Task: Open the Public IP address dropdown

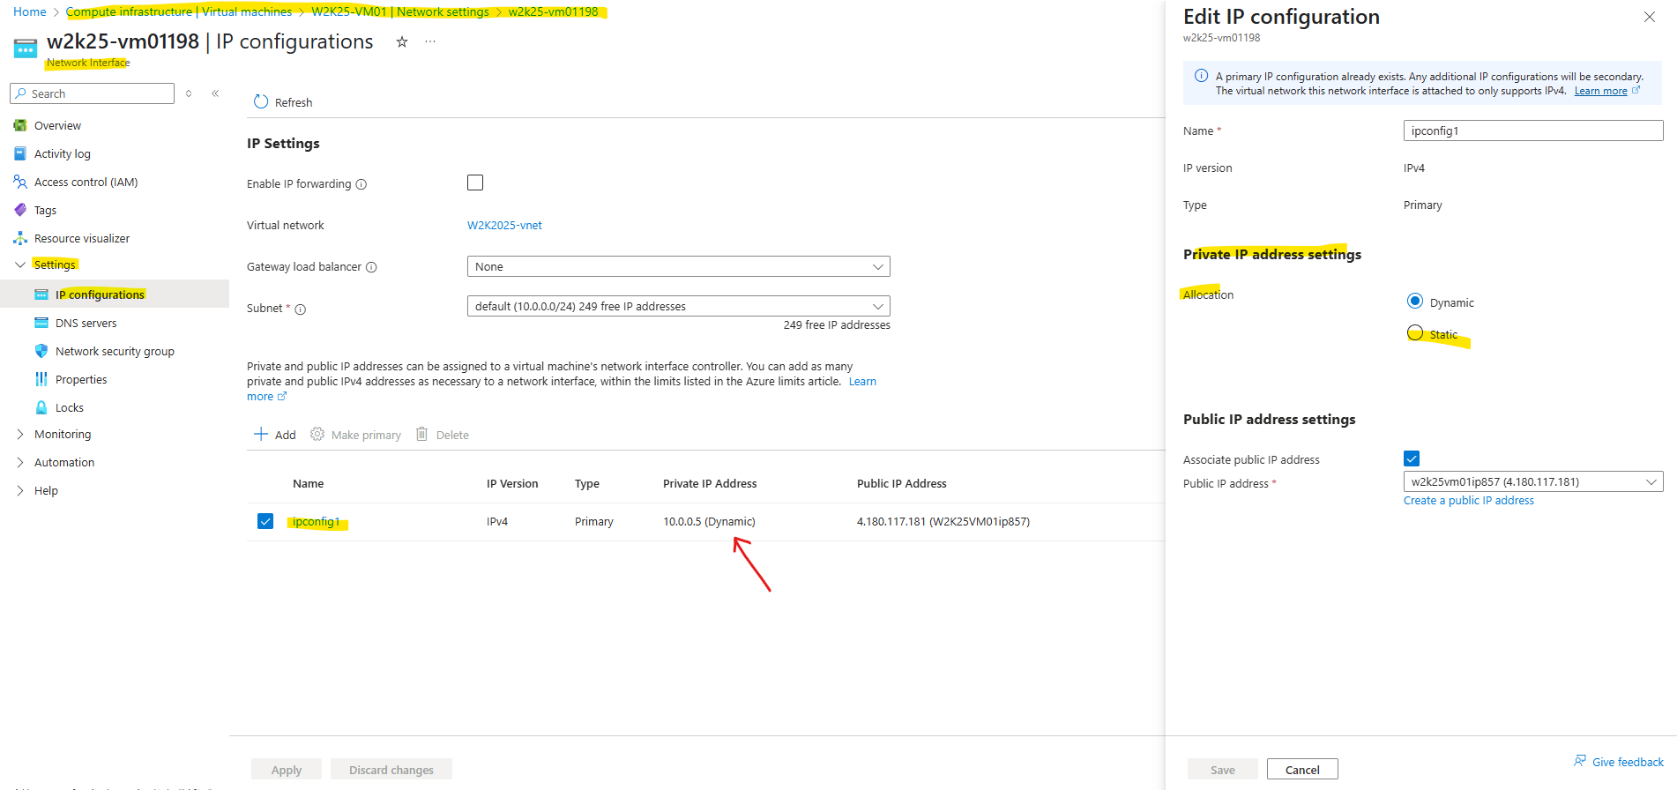Action: pyautogui.click(x=1533, y=481)
